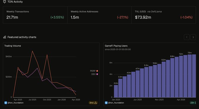
Task: Click the bar labeled 6.8m
Action: tap(172, 78)
